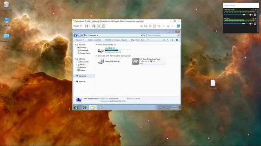Image resolution: width=261 pixels, height=146 pixels.
Task: Open the Windows 7 Start menu orb
Action: point(76,107)
